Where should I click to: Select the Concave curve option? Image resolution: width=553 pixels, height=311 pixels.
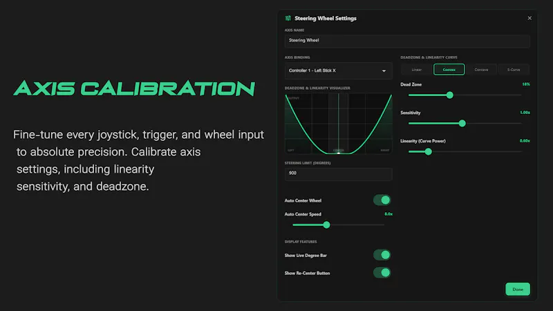481,70
